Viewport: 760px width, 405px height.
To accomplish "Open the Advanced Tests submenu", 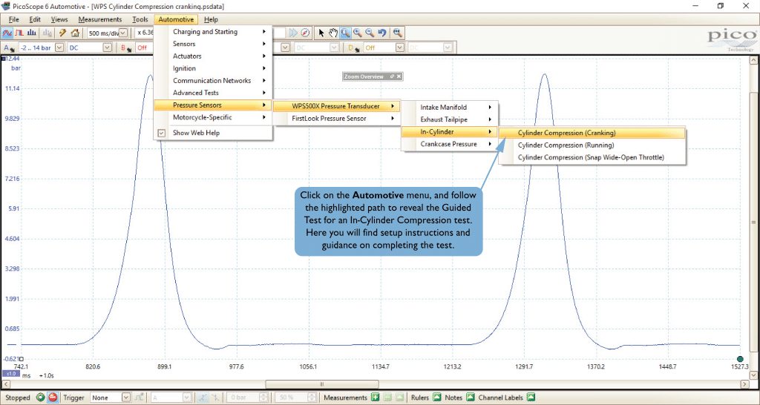I will pos(213,93).
